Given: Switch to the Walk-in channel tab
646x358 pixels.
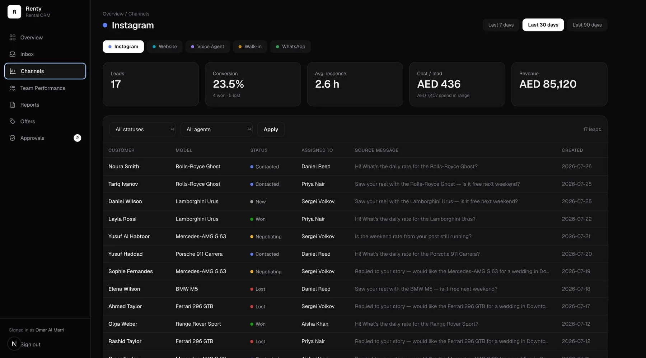Looking at the screenshot, I should point(250,47).
